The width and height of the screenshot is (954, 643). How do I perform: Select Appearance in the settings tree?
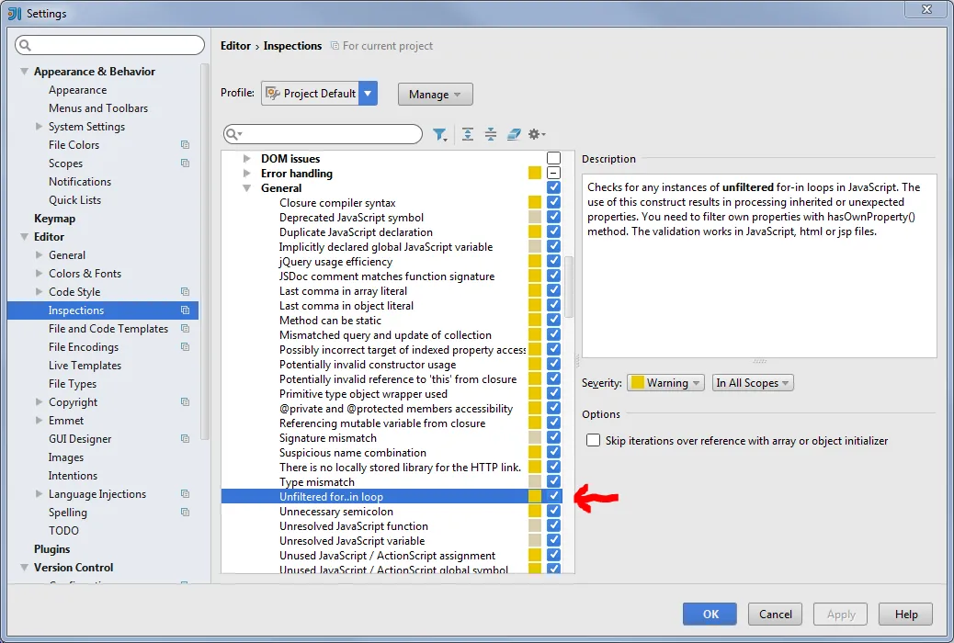pos(77,90)
